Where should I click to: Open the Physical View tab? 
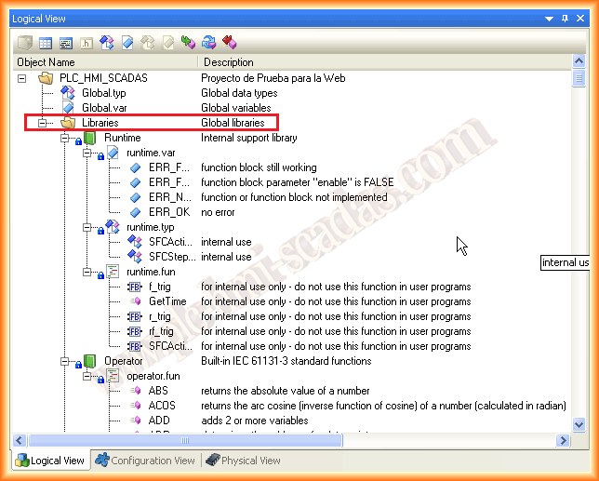pos(242,461)
